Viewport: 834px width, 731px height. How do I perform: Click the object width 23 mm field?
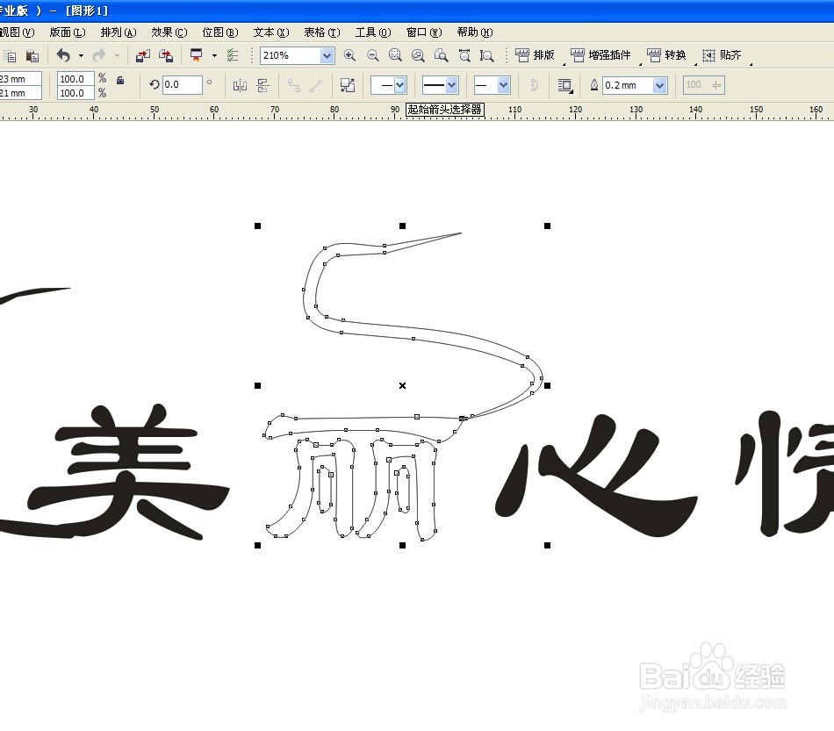[x=20, y=79]
